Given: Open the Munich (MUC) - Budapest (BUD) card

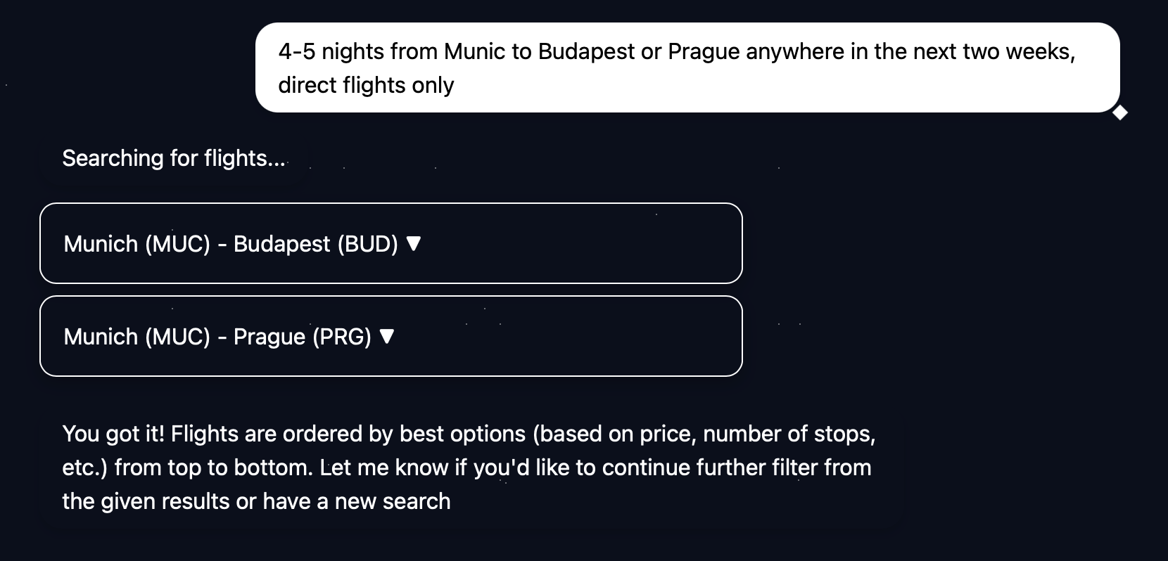Looking at the screenshot, I should pos(391,243).
